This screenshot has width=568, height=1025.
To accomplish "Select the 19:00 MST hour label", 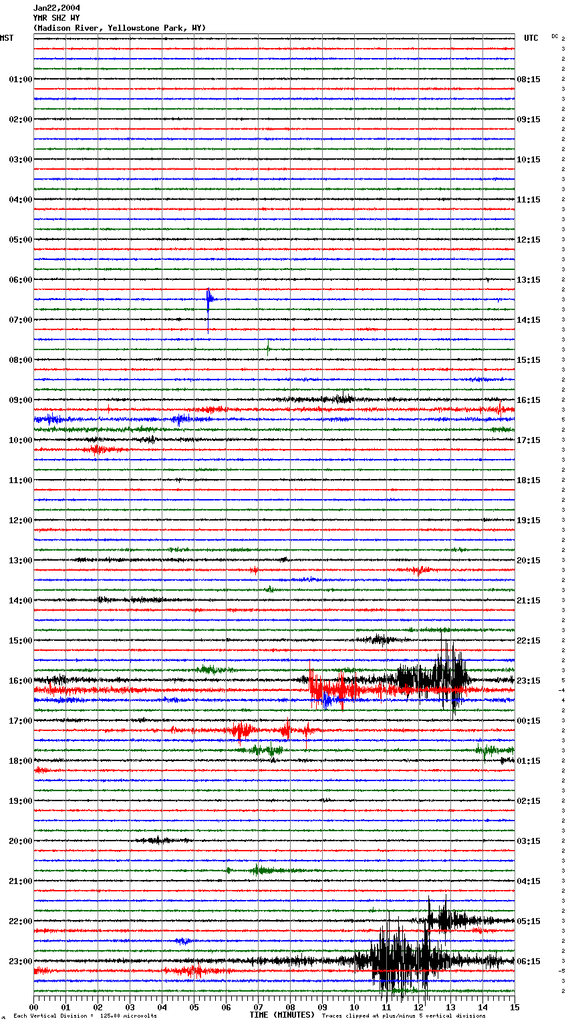I will coord(21,801).
